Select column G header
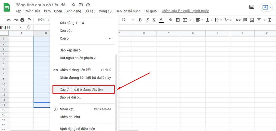This screenshot has height=131, width=276. [x=168, y=33]
